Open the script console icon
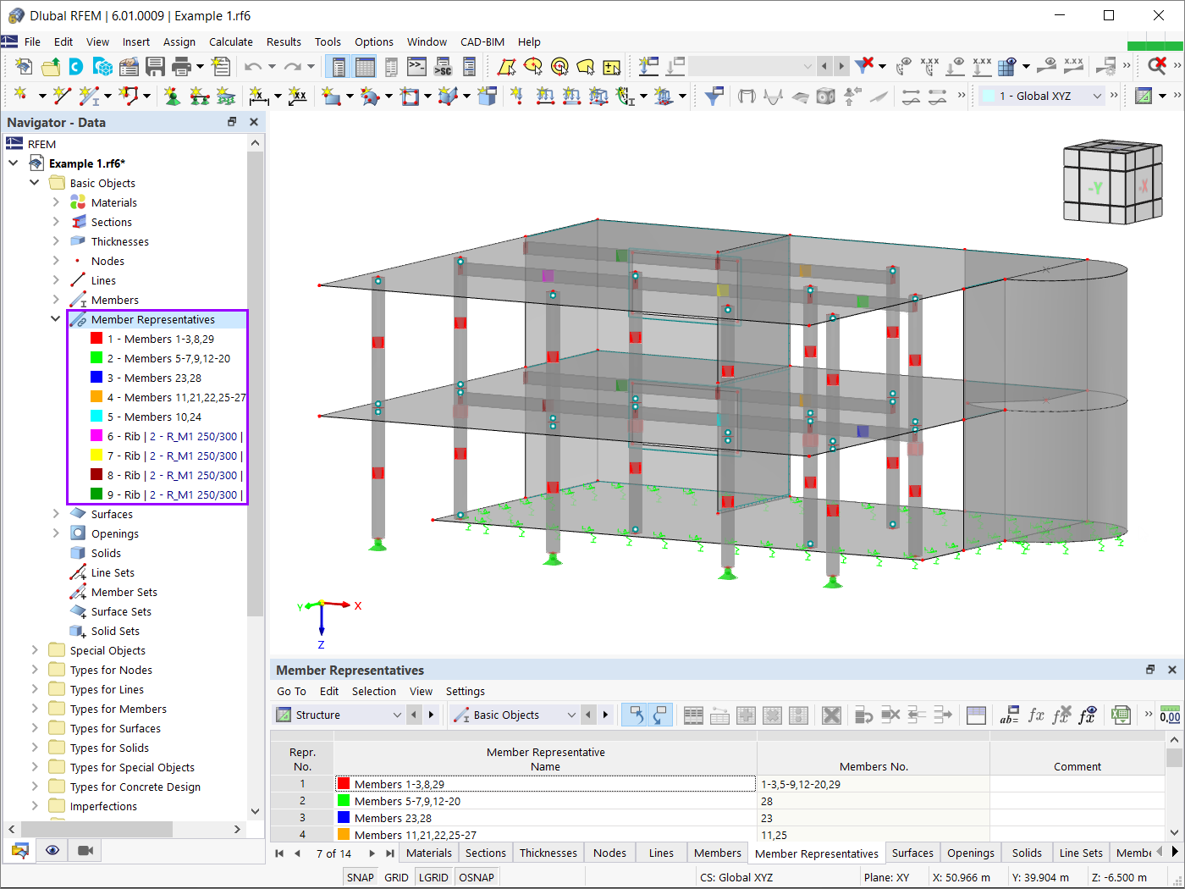Image resolution: width=1185 pixels, height=889 pixels. click(x=416, y=66)
